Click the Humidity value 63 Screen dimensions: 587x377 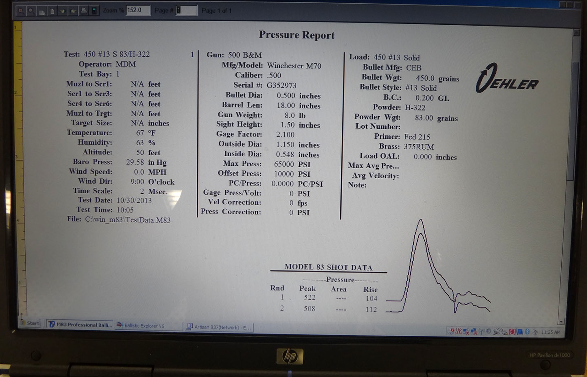point(140,142)
